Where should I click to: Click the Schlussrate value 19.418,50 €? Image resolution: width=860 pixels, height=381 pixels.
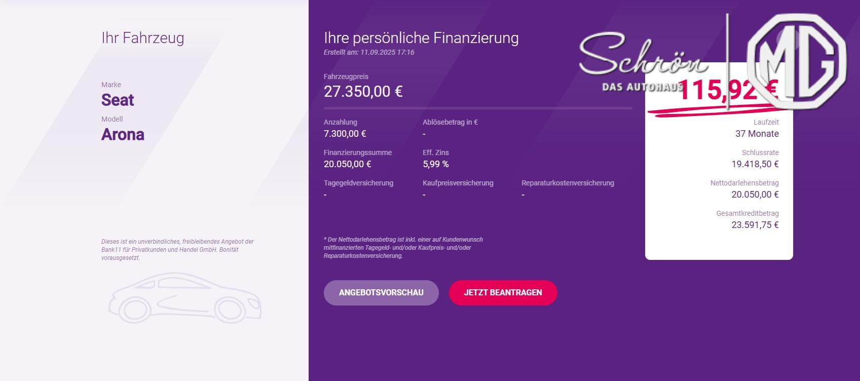(x=755, y=164)
